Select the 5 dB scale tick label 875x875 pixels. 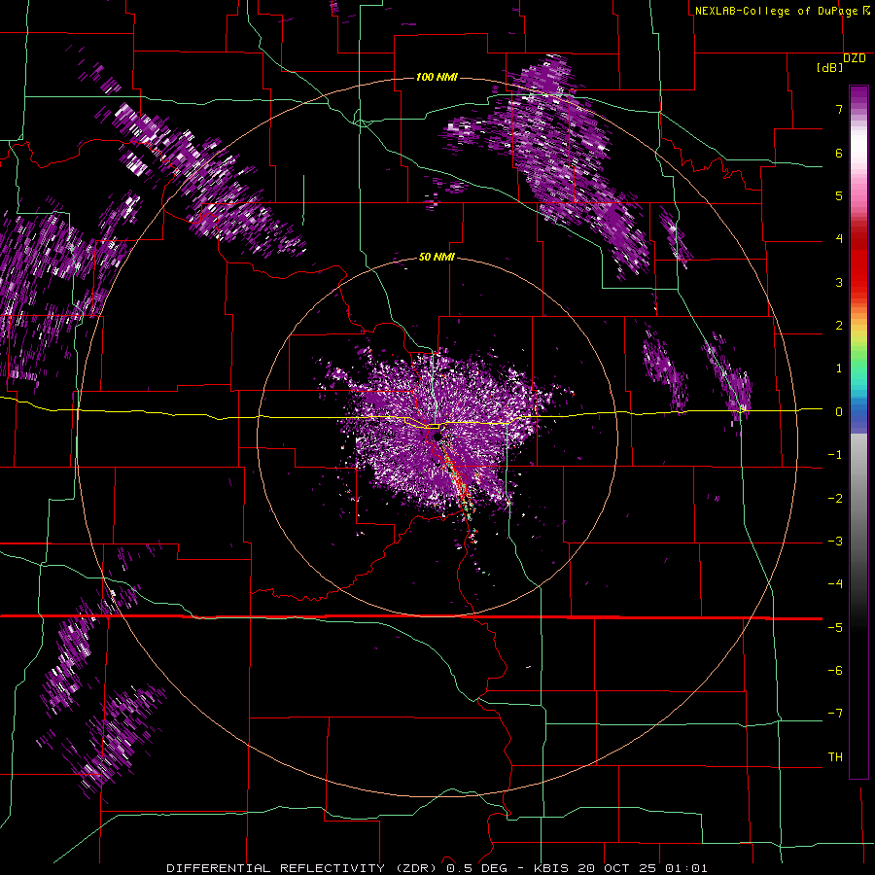pyautogui.click(x=839, y=195)
